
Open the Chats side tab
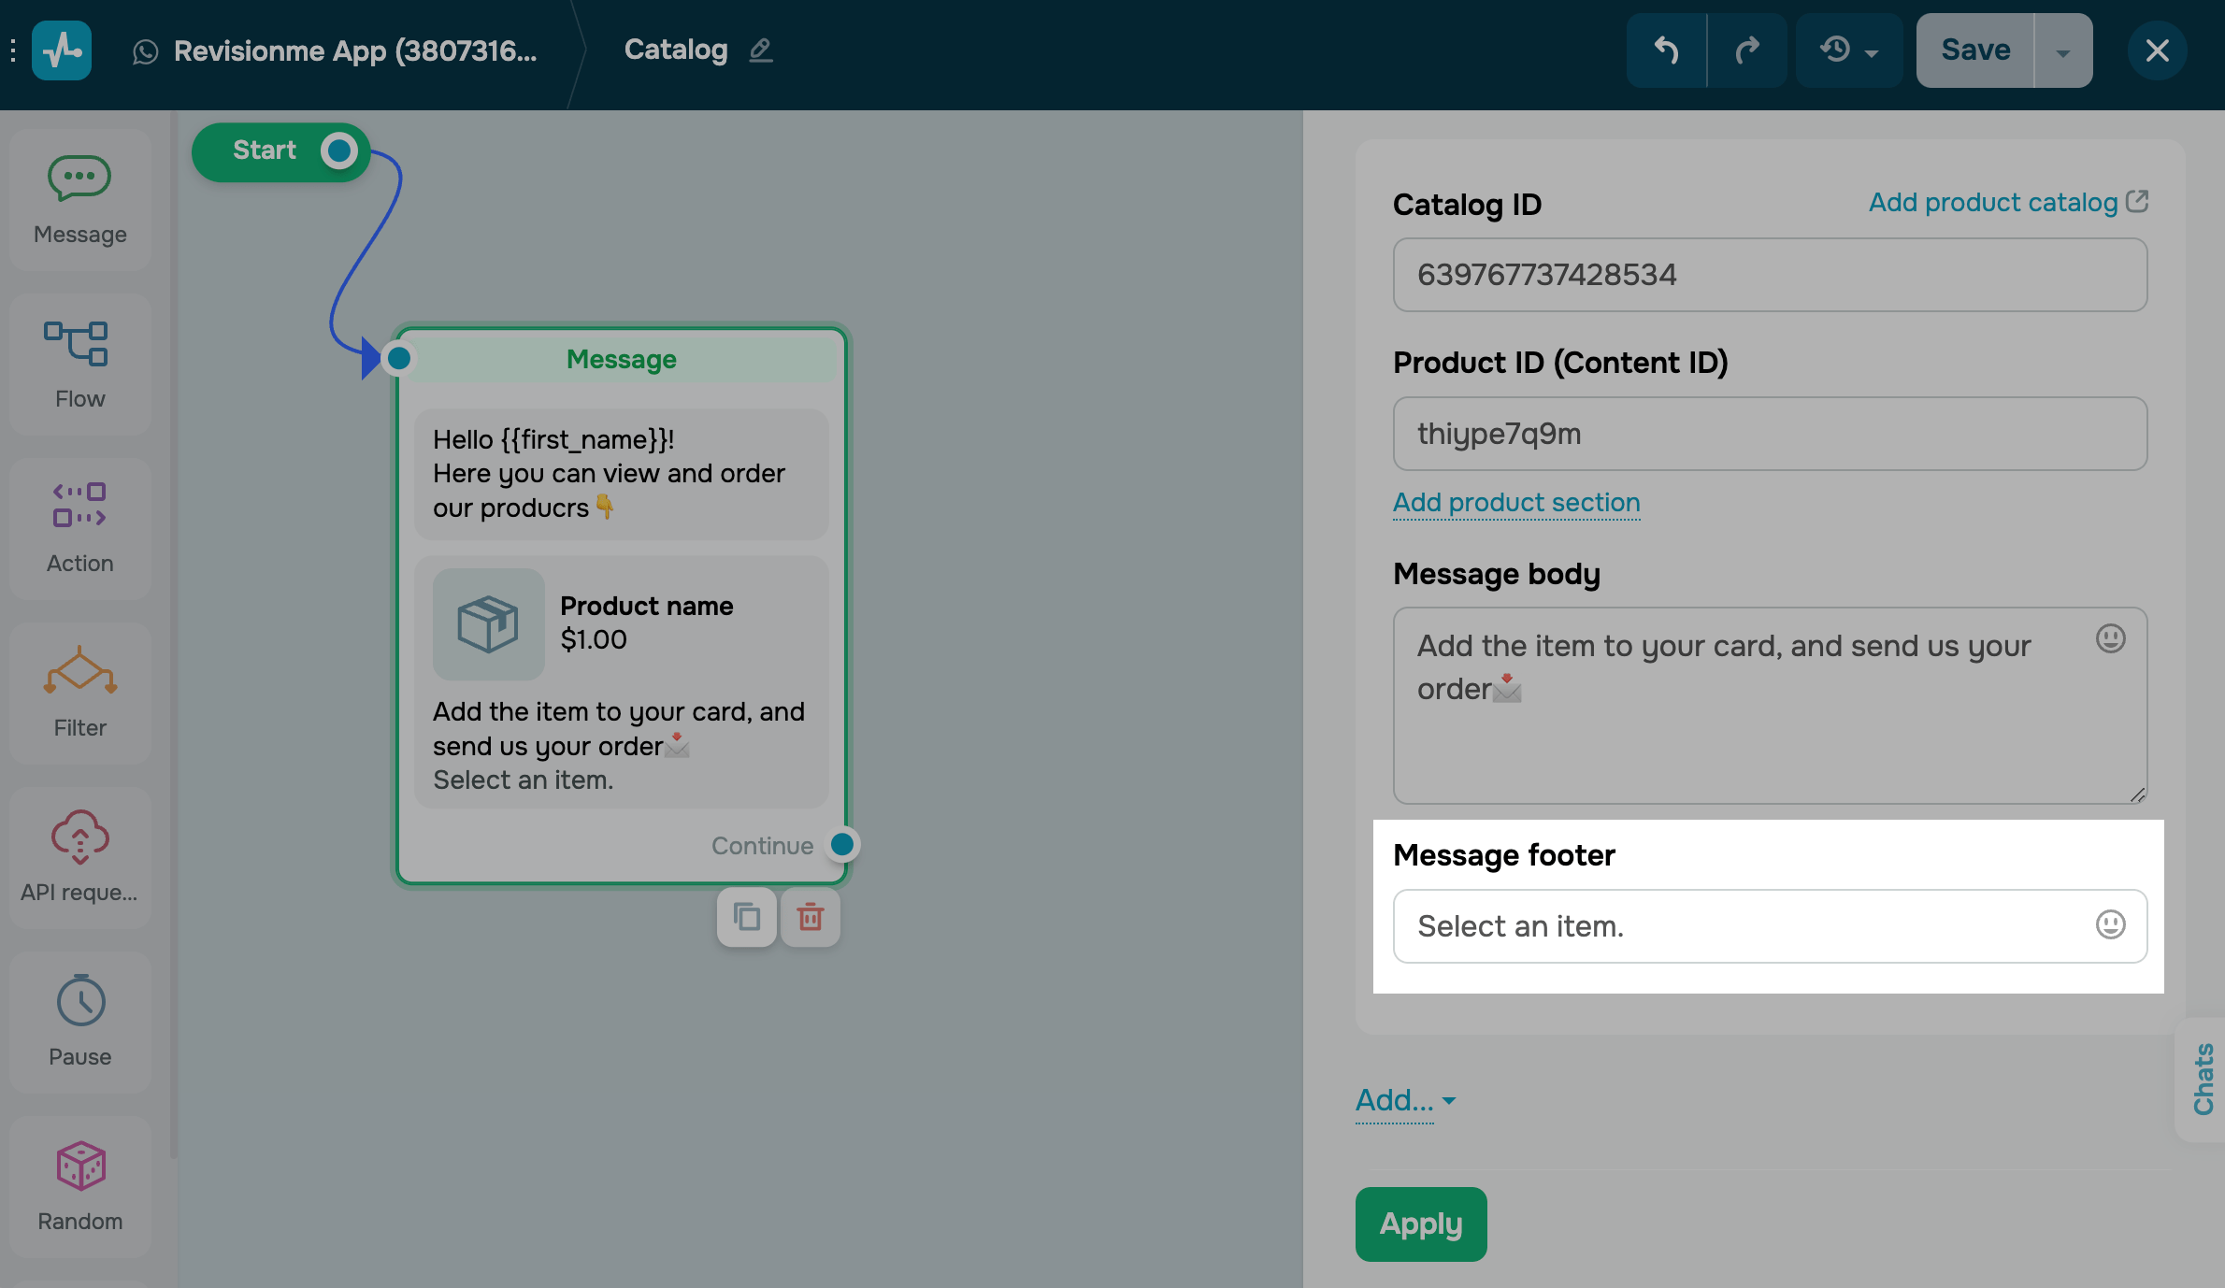(x=2203, y=1080)
